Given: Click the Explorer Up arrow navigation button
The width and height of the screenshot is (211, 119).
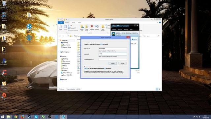Looking at the screenshot, I should pyautogui.click(x=68, y=36).
